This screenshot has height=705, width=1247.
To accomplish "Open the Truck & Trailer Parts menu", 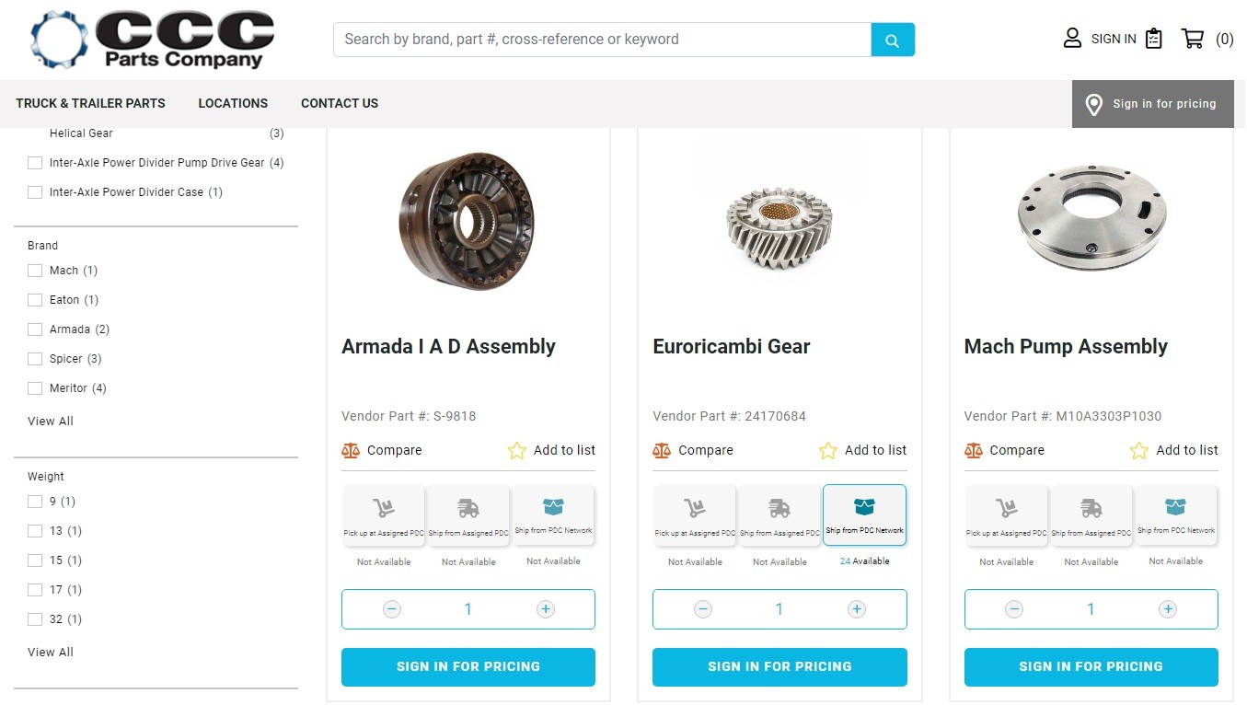I will [90, 104].
